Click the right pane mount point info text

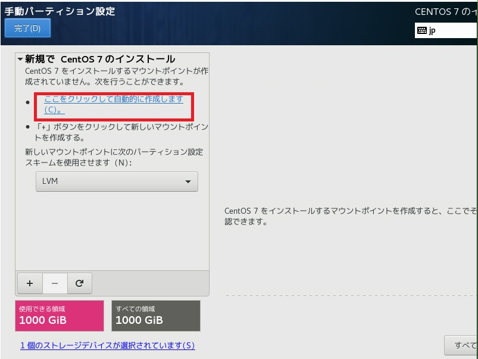[x=351, y=216]
